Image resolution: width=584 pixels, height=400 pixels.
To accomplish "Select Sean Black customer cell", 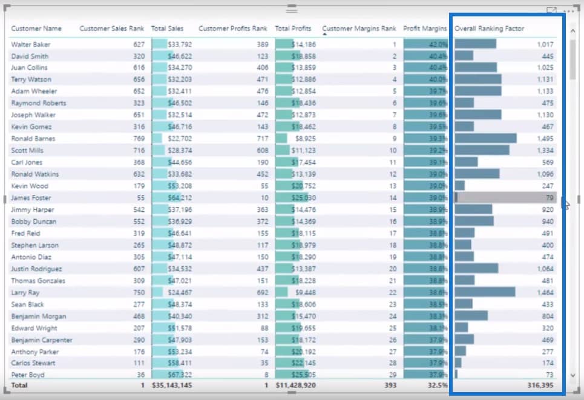I will pos(27,304).
